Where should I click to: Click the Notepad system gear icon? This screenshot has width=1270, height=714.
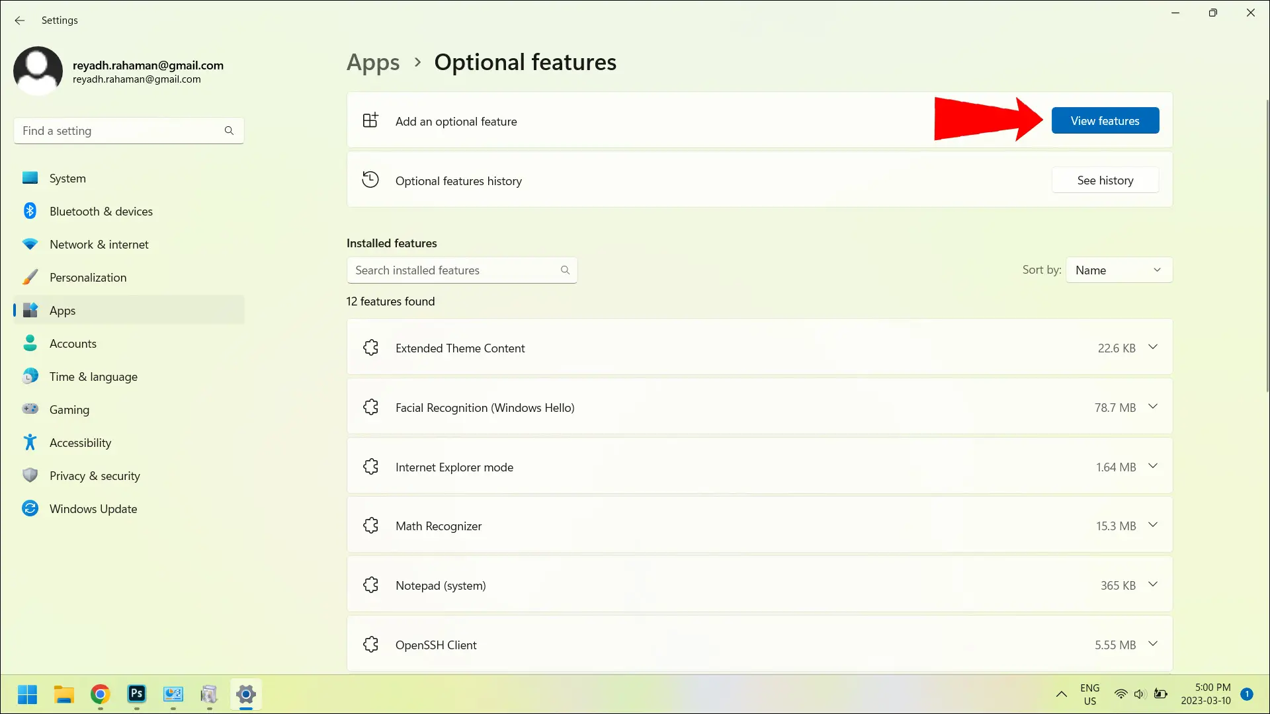[x=370, y=584]
